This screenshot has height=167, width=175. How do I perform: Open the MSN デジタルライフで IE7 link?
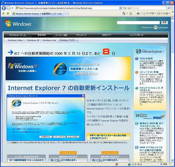tap(151, 149)
